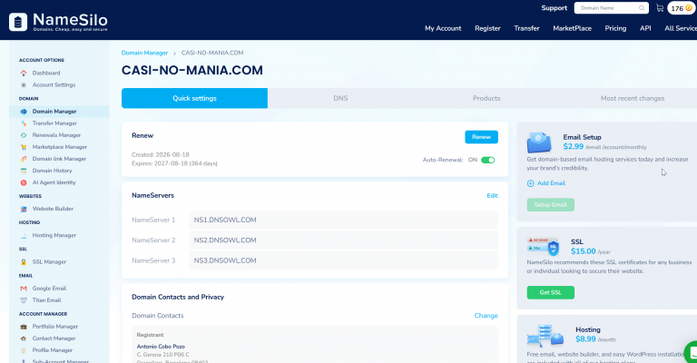Open the My Account menu
This screenshot has width=697, height=363.
tap(443, 28)
